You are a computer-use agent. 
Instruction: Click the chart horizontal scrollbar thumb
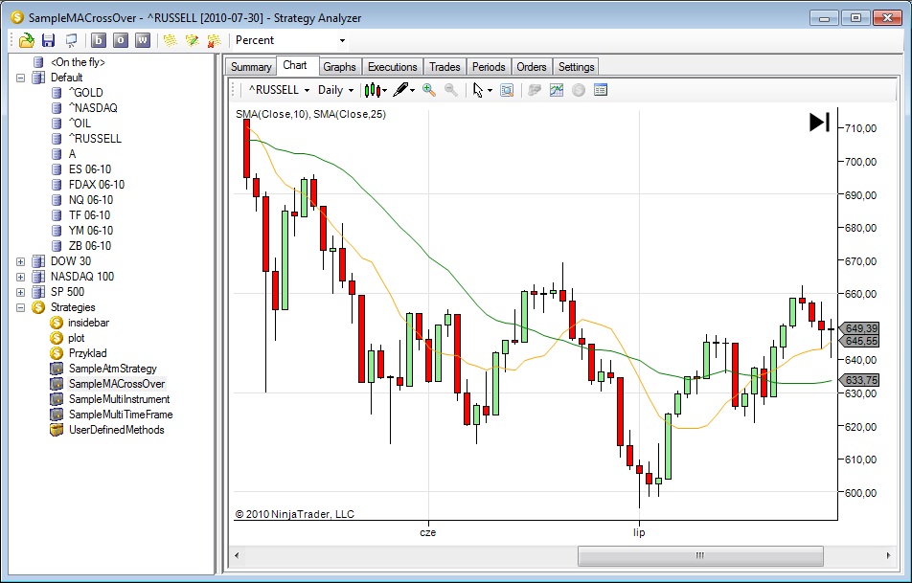tap(700, 555)
